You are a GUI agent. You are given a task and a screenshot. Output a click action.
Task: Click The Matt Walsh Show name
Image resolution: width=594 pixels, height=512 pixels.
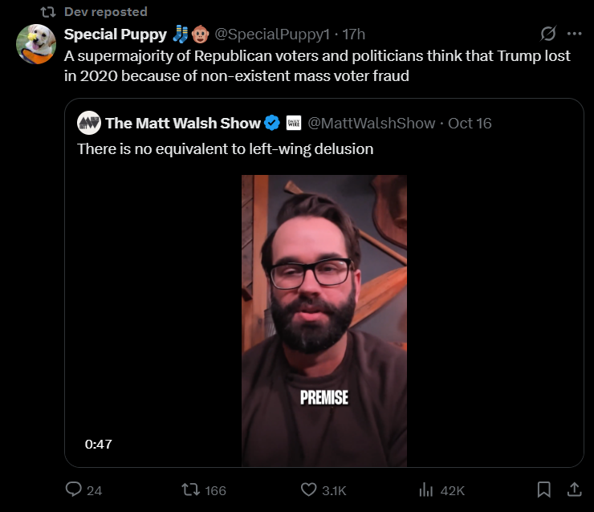[183, 123]
